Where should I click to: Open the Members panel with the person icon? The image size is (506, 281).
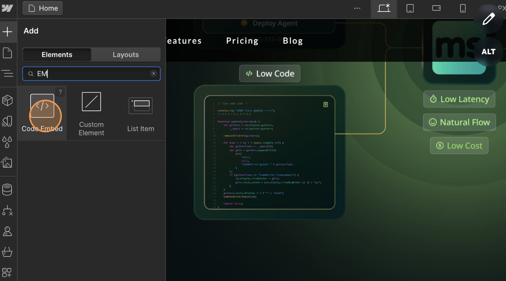tap(8, 231)
